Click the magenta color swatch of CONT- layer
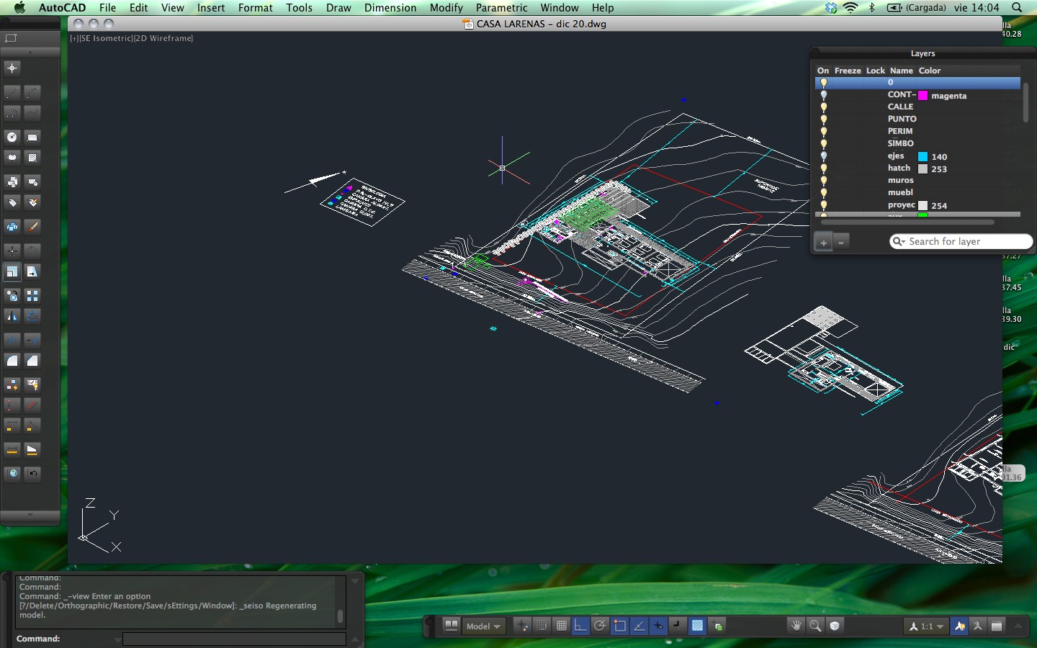1037x648 pixels. pyautogui.click(x=922, y=95)
